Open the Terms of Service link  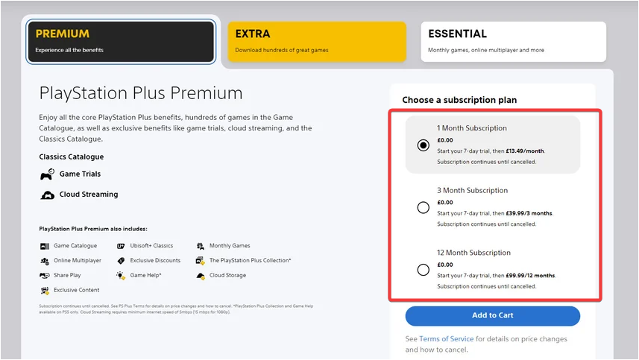[x=446, y=339]
